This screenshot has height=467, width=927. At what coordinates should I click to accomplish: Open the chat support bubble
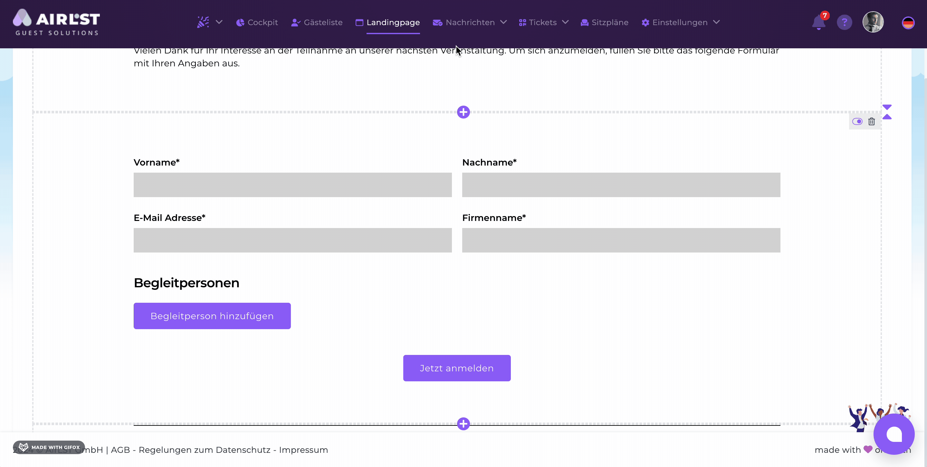point(894,434)
